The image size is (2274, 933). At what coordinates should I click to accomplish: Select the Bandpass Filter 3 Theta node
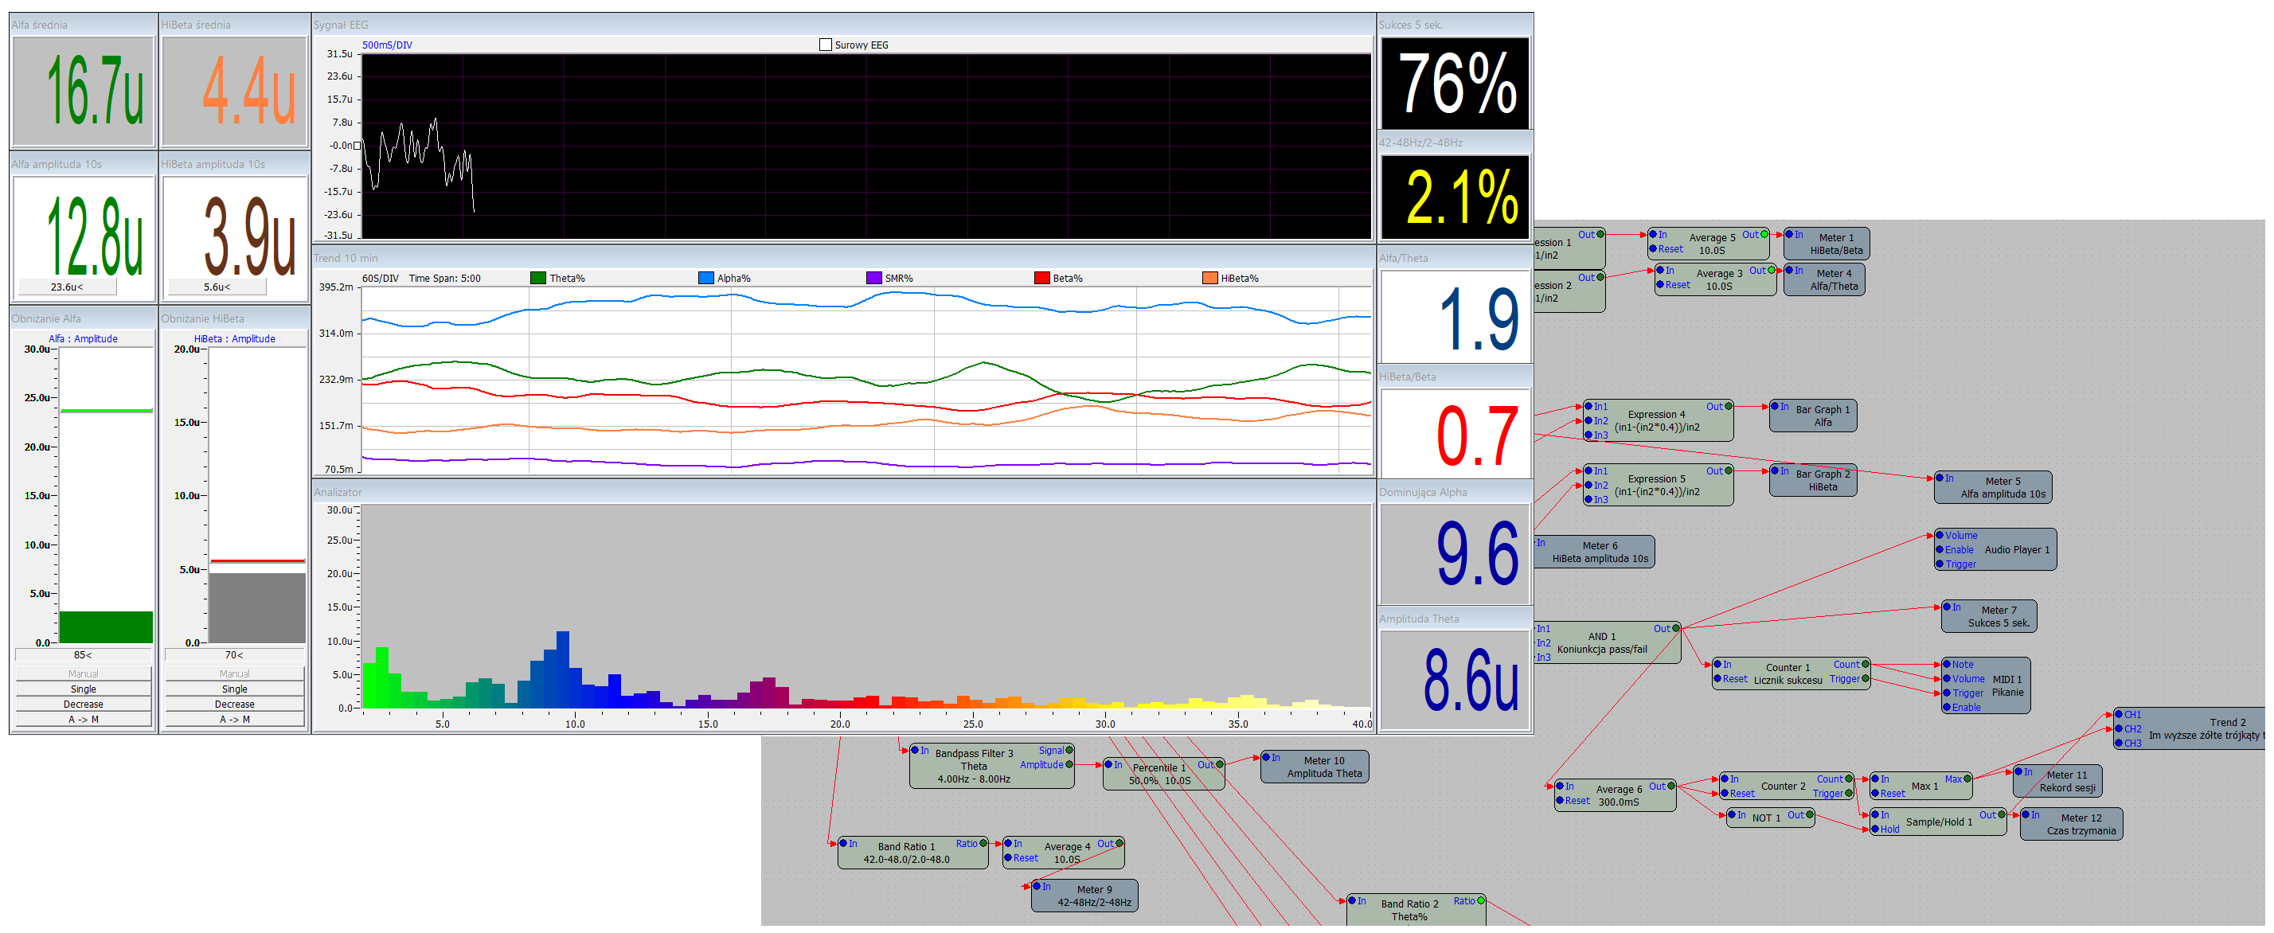pyautogui.click(x=973, y=766)
